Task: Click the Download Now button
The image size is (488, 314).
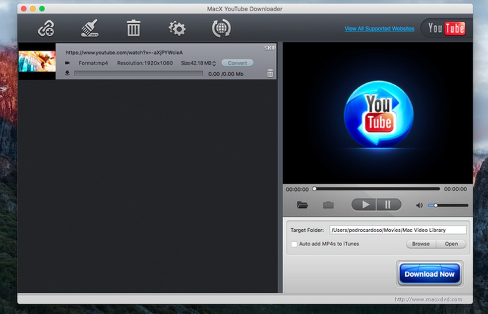Action: point(429,274)
